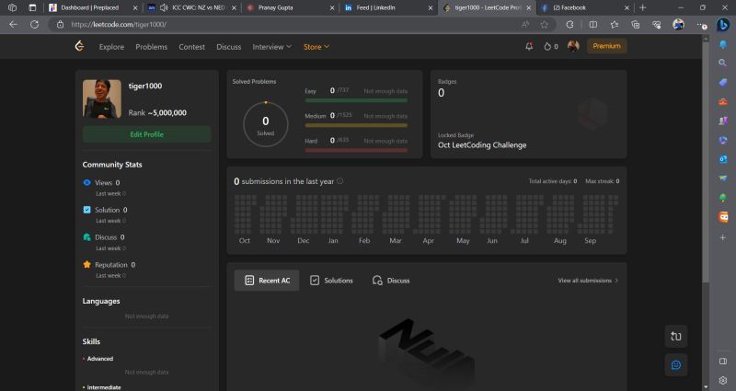Screen dimensions: 736x391
Task: View info icon next to submissions count
Action: pos(339,180)
